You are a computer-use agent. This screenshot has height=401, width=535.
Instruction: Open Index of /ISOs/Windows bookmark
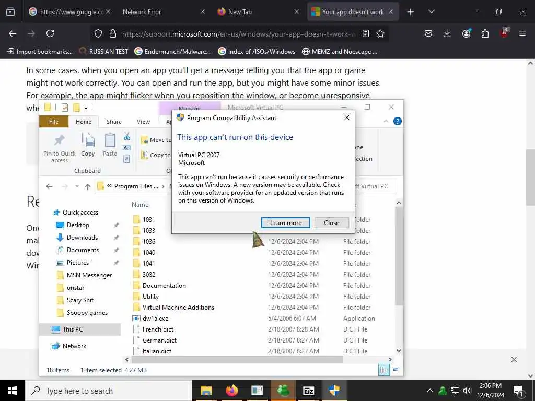click(x=257, y=52)
